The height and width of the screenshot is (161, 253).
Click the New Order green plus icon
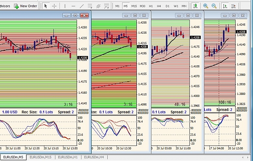(x=16, y=6)
